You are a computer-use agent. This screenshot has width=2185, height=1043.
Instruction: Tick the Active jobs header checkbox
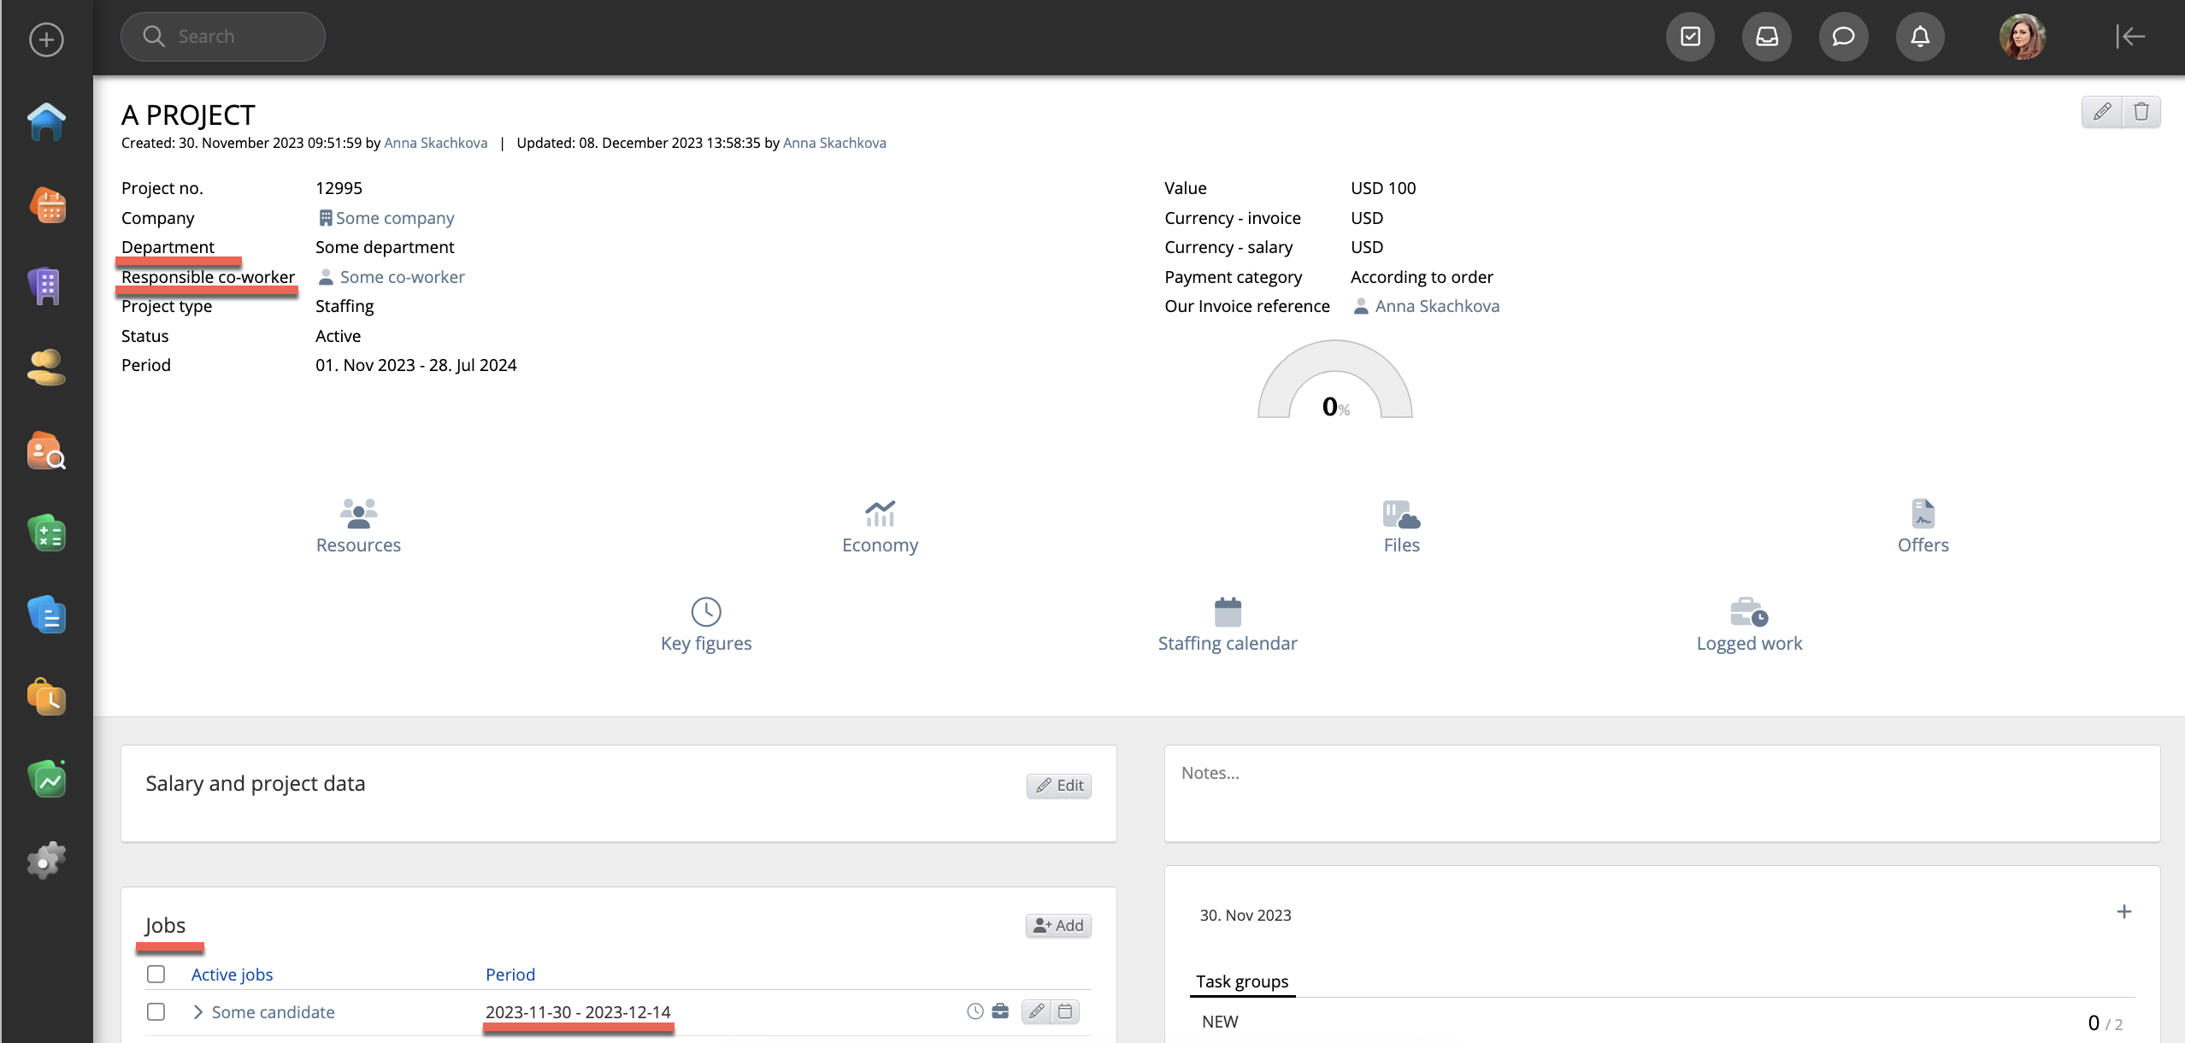point(156,974)
